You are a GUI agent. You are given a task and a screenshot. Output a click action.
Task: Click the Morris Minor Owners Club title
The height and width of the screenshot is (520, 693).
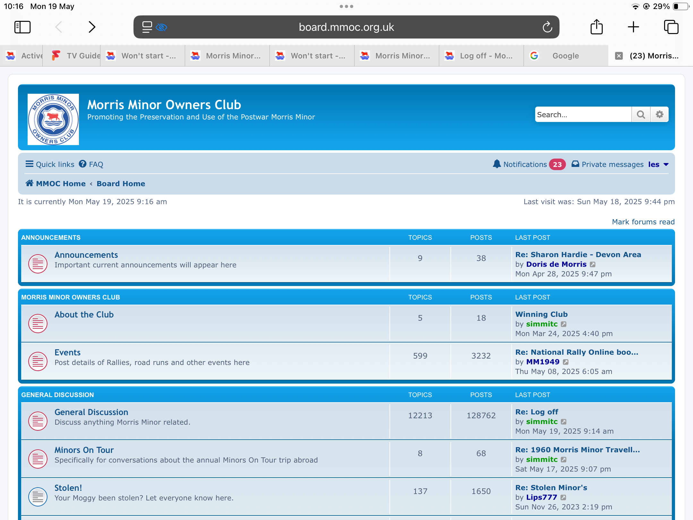tap(164, 105)
